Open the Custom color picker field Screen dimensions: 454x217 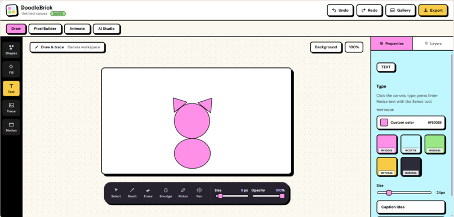[411, 123]
